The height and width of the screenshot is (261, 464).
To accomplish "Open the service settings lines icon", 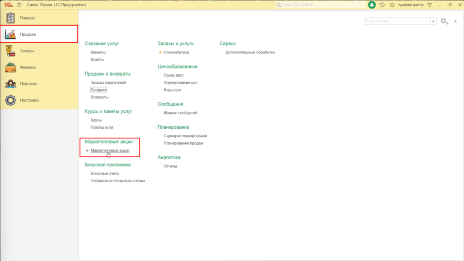I will click(x=430, y=5).
